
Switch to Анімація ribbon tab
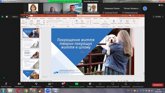pos(65,18)
